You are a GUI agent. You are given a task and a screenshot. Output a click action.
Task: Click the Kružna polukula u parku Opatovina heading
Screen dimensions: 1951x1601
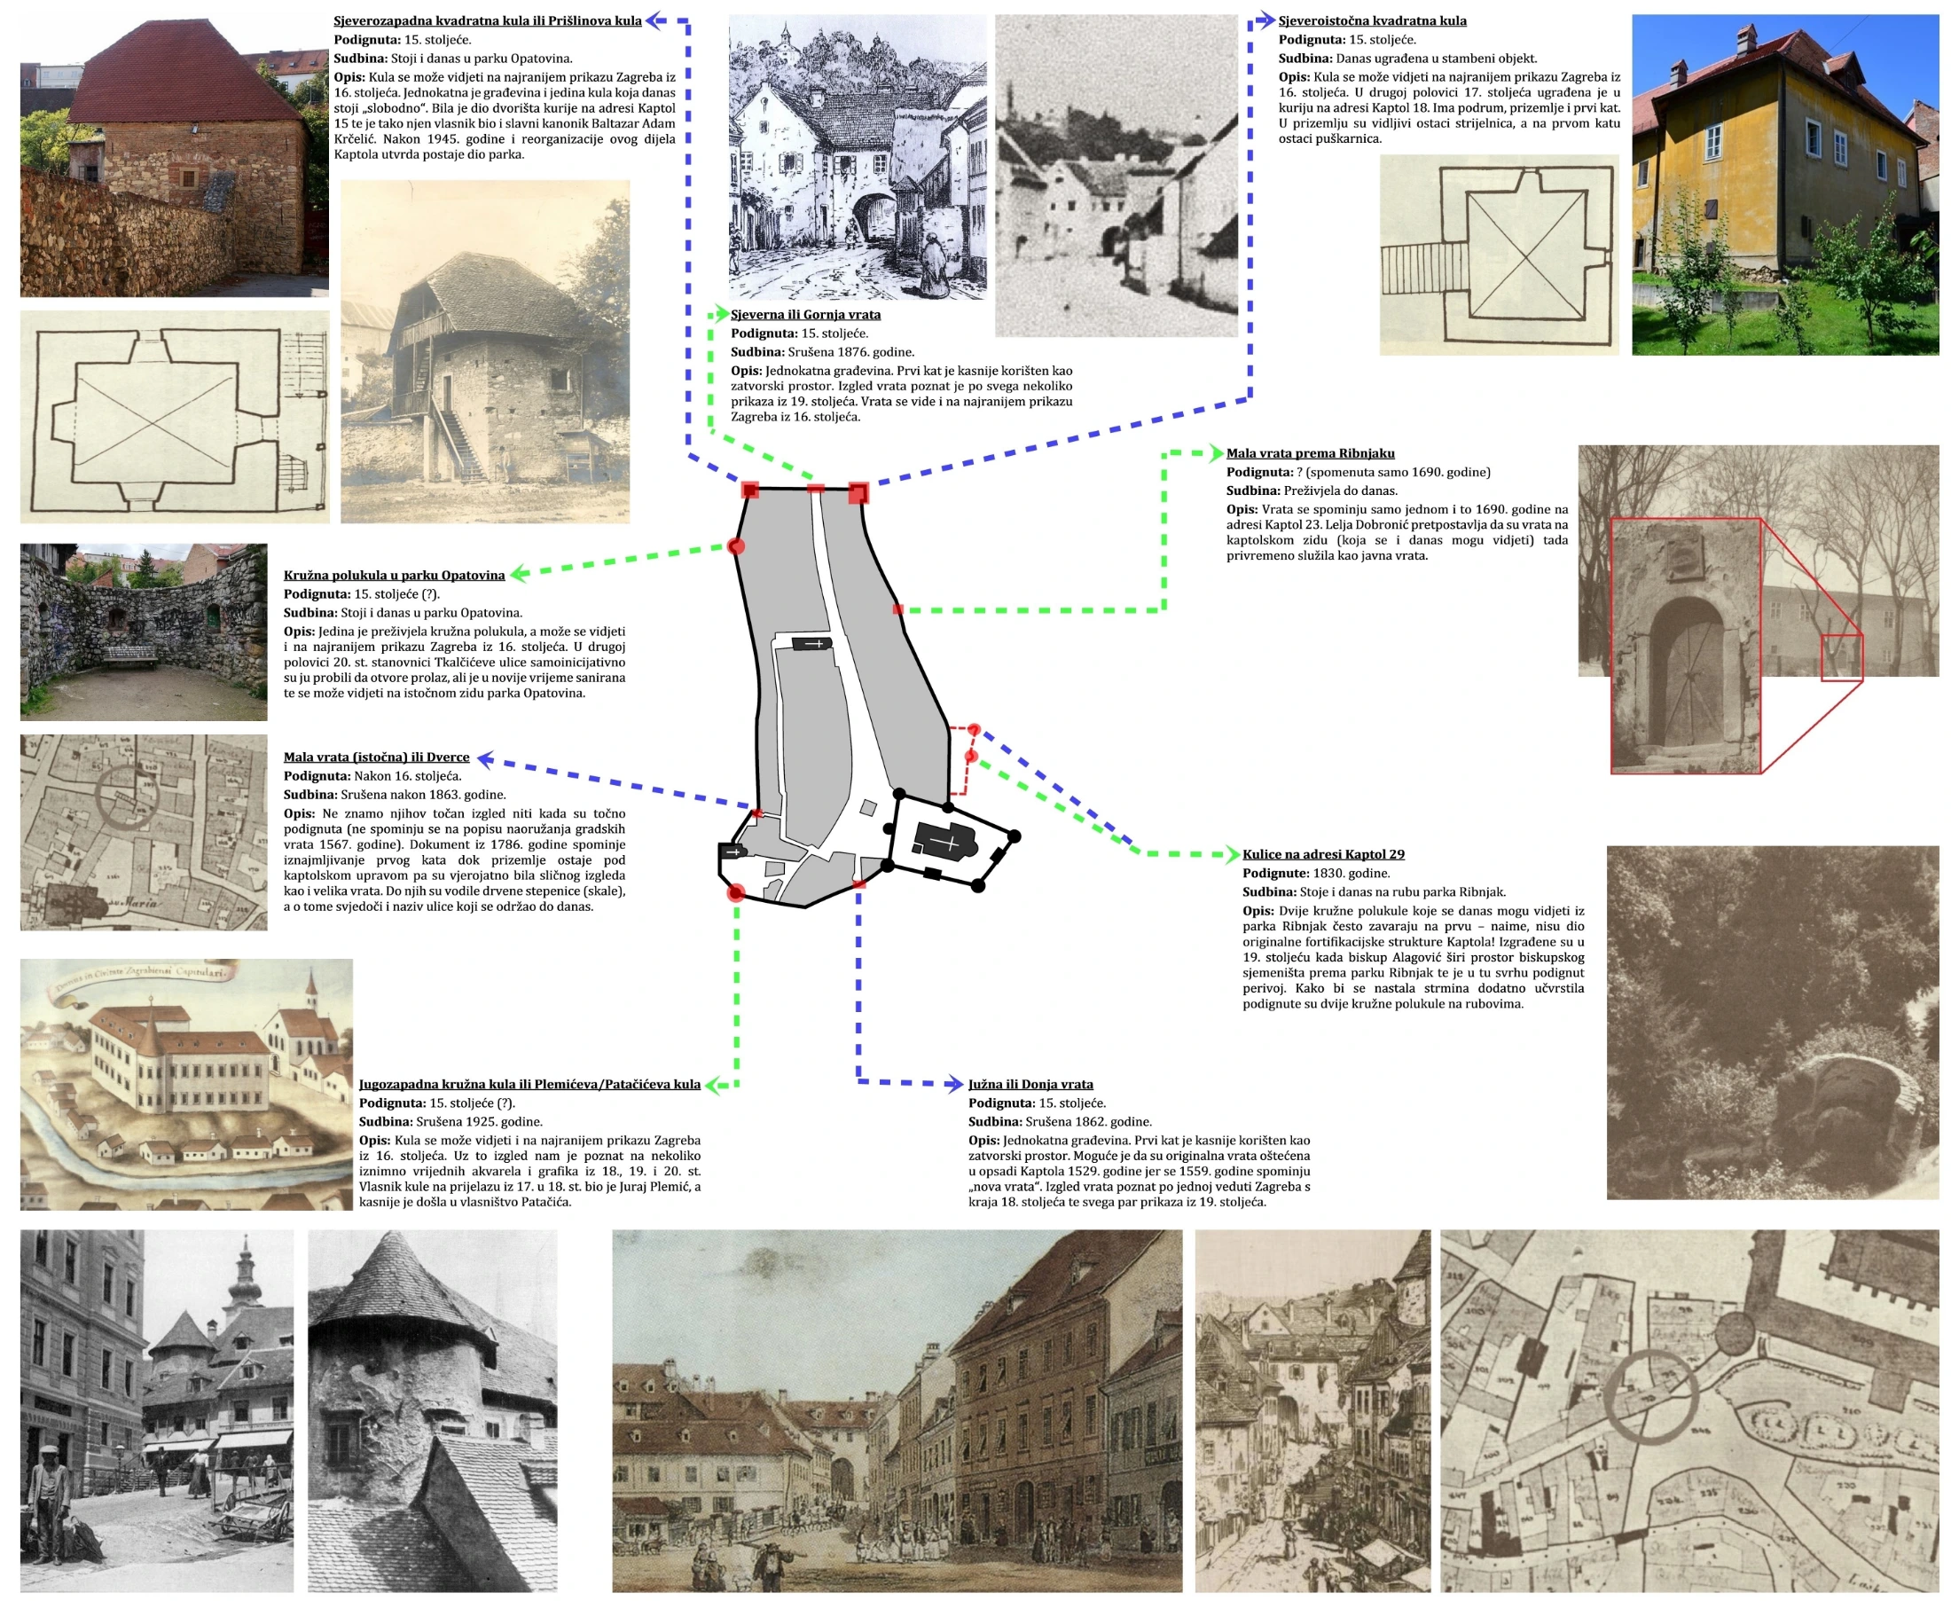pos(394,575)
